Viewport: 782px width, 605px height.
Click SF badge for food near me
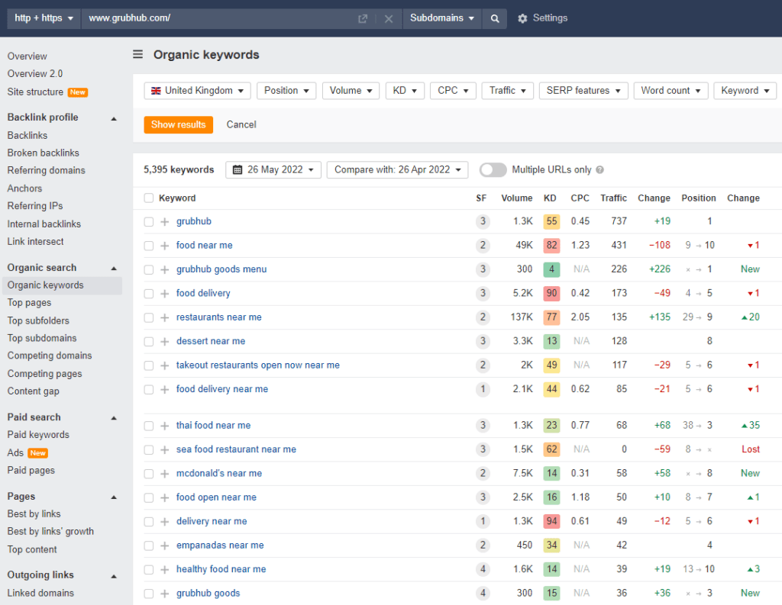click(x=483, y=245)
